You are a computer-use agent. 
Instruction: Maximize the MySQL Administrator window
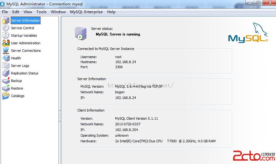(258, 3)
